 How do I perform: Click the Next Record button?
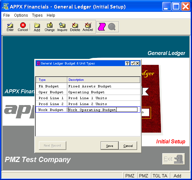[x=52, y=146]
